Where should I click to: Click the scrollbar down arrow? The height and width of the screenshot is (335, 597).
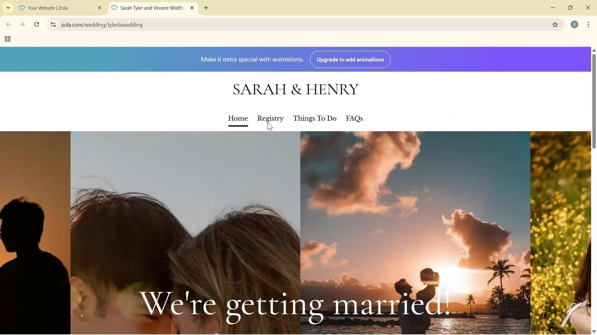click(594, 331)
